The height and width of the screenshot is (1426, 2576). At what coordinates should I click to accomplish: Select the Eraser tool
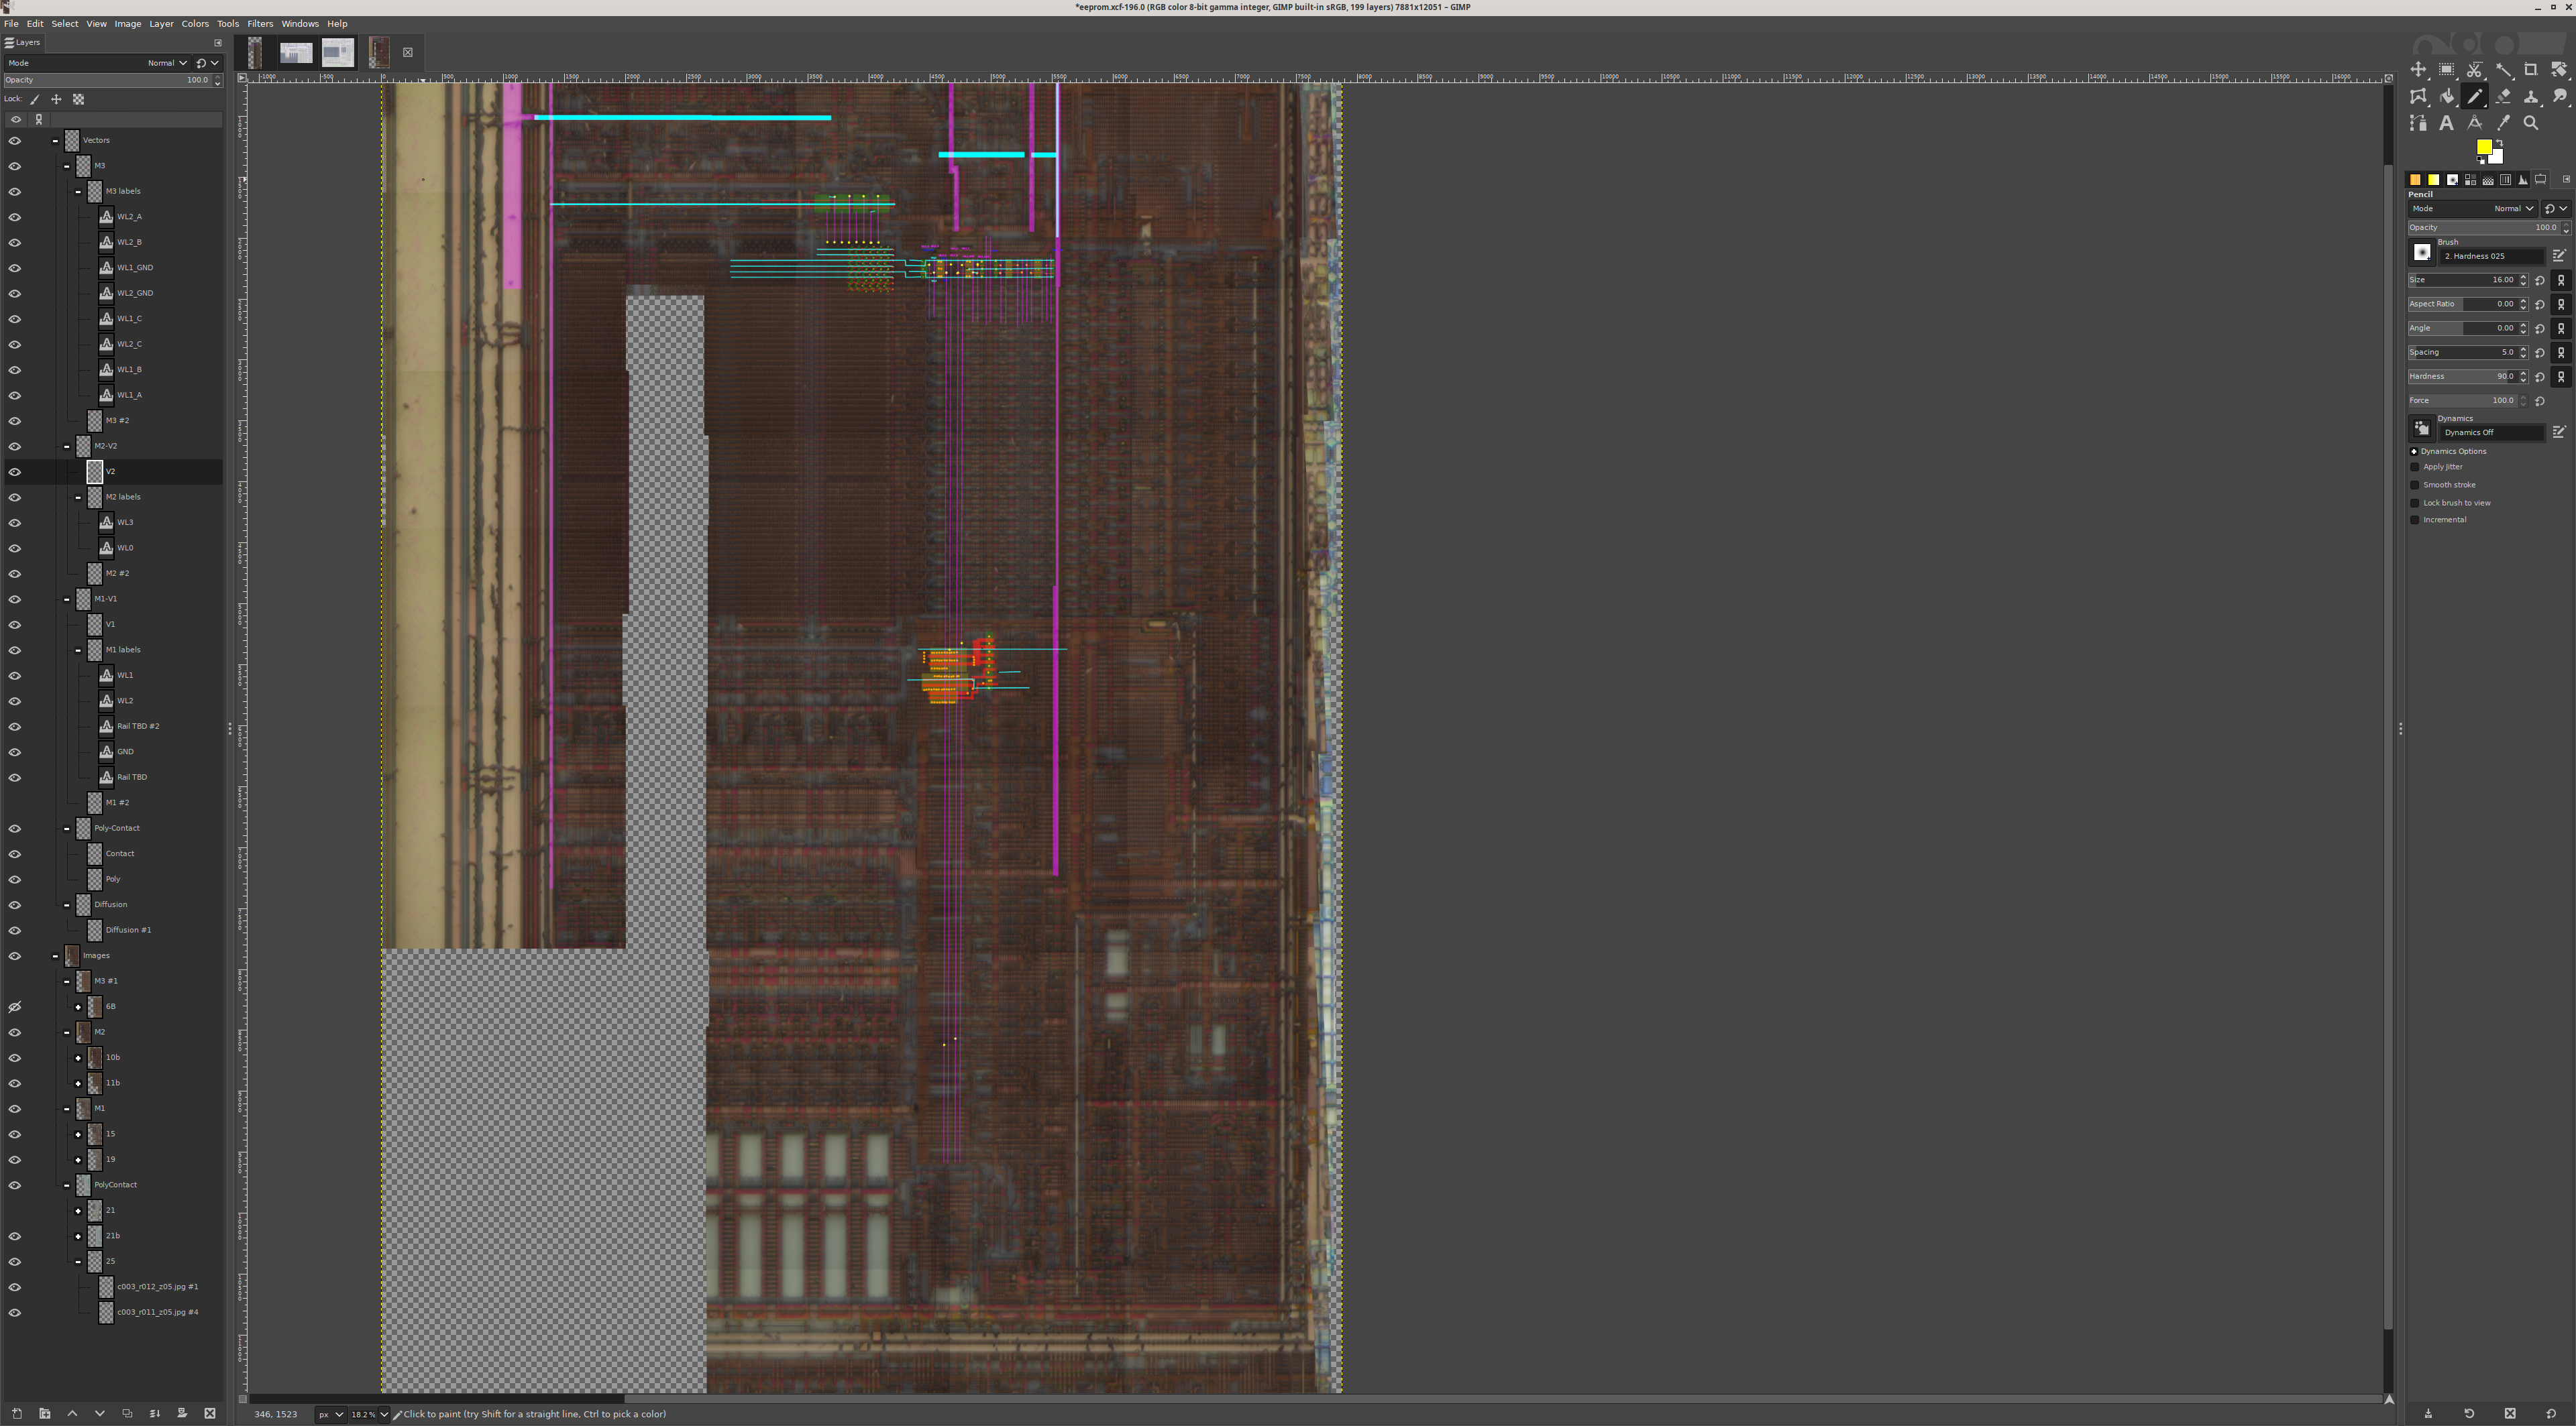[2502, 97]
